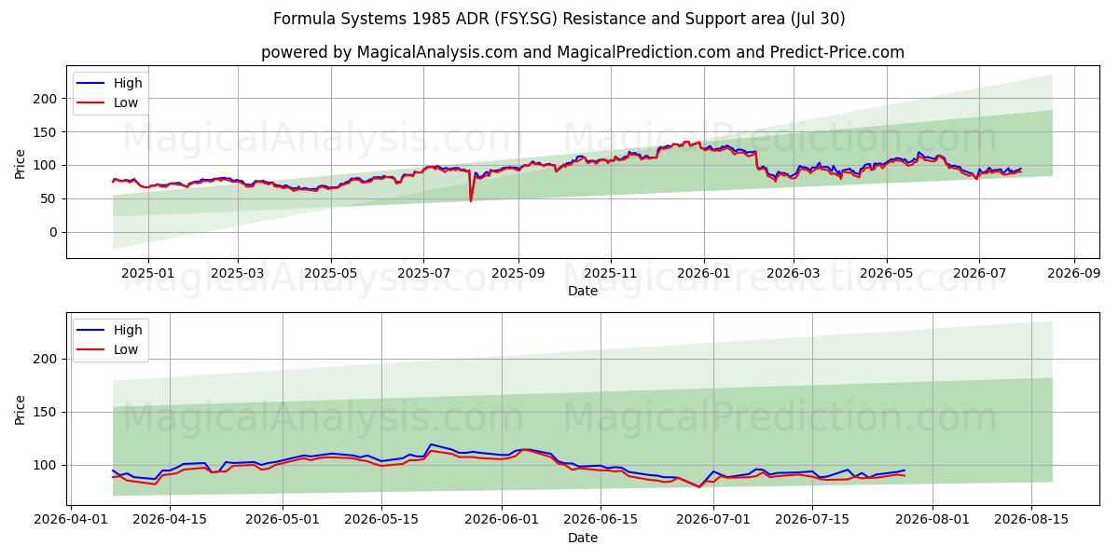Click the 2026-08-15 date tick label

[x=1031, y=519]
